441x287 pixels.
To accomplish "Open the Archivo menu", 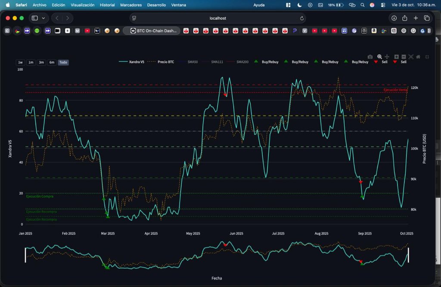I will point(39,5).
